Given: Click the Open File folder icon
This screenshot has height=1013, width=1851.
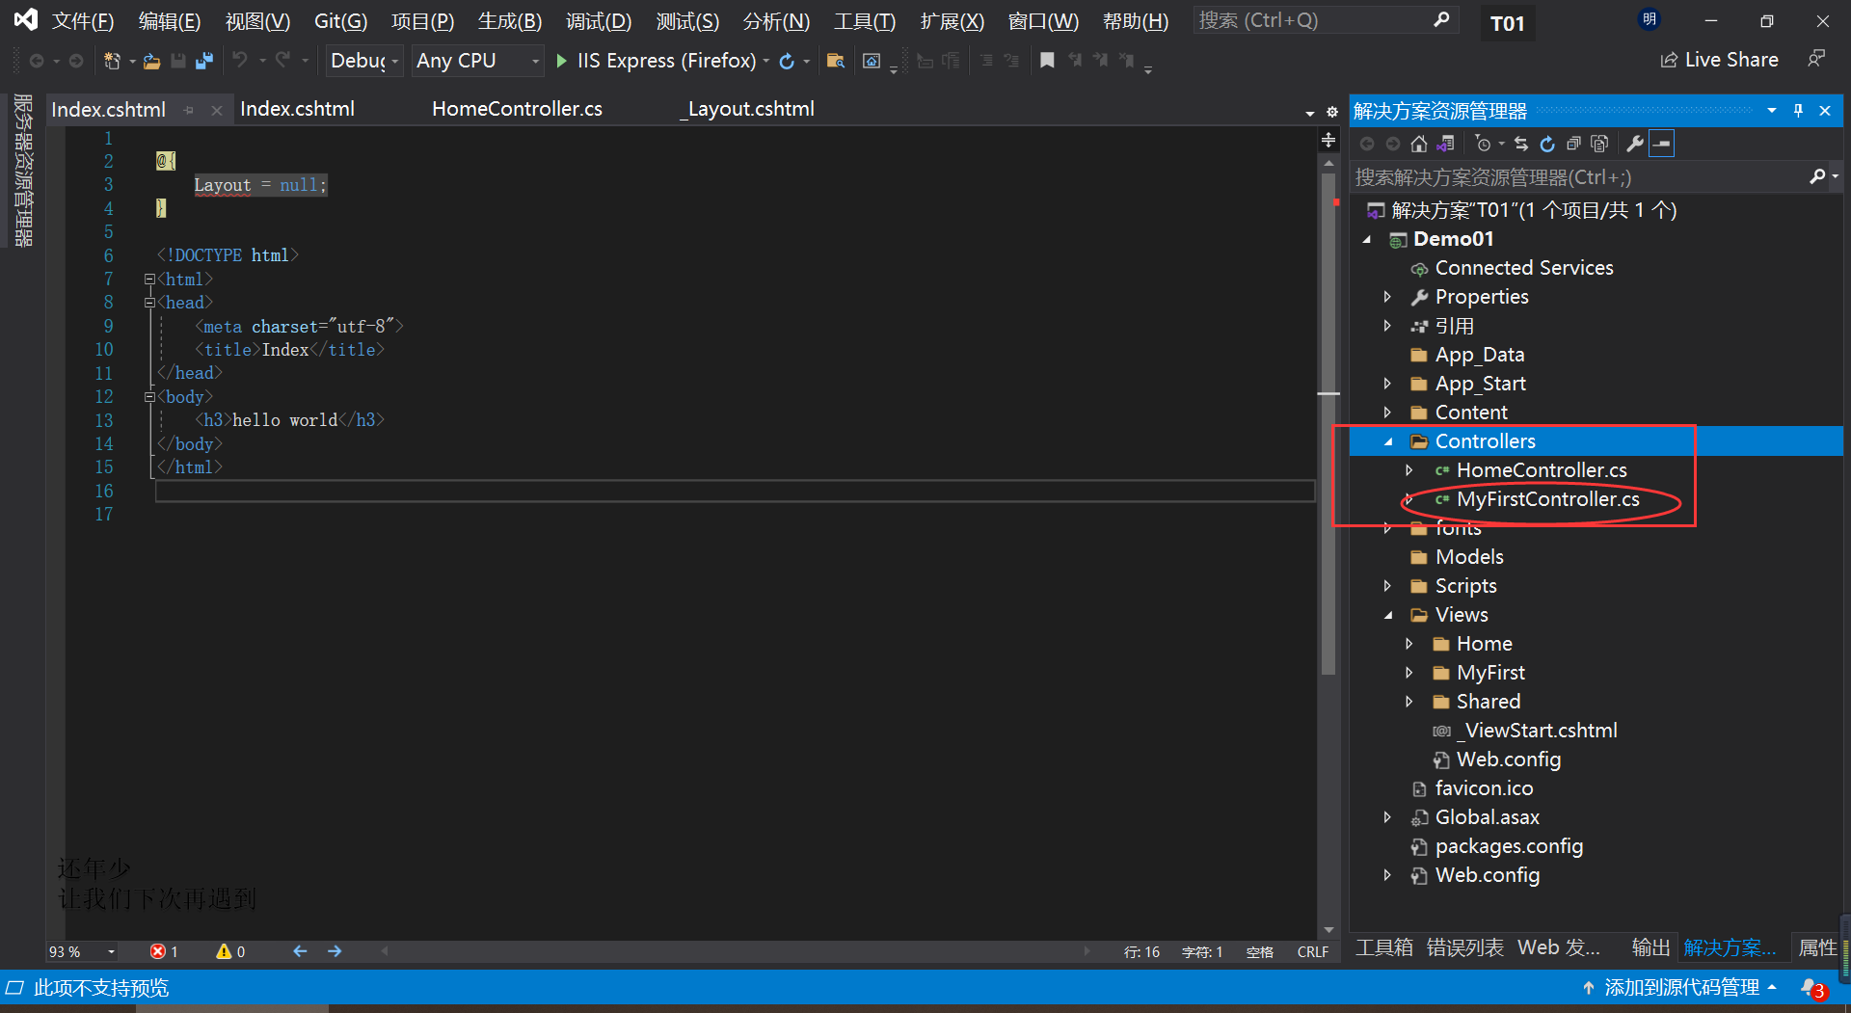Looking at the screenshot, I should 152,61.
